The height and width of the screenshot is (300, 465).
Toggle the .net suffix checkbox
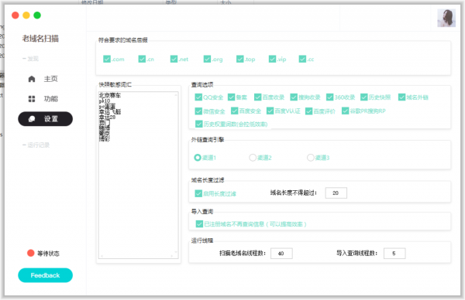coord(174,60)
